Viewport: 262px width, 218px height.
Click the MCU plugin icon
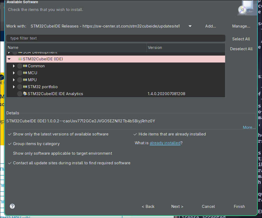coord(26,73)
